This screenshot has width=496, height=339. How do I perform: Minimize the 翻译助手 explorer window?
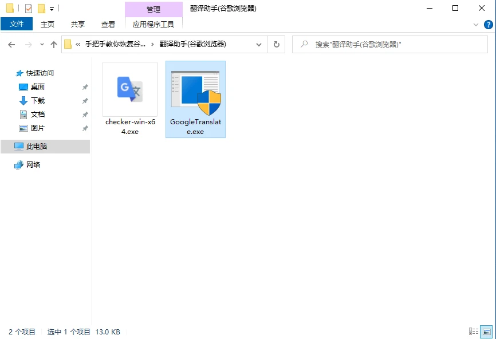point(430,8)
